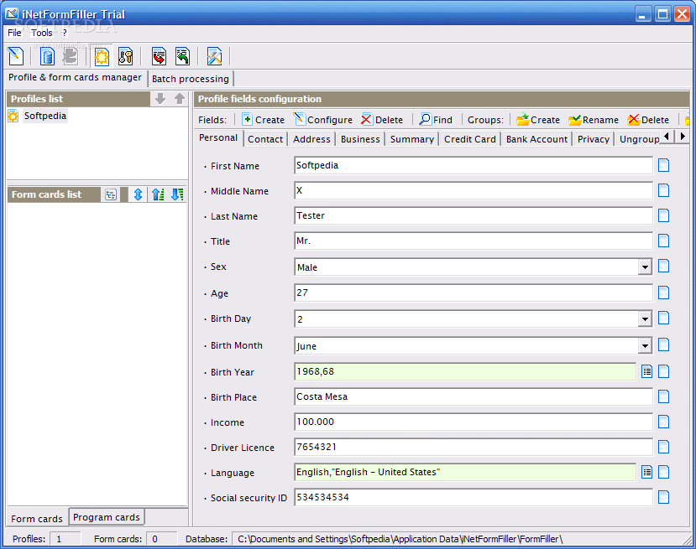Click the green arrow card icon in the toolbar
The width and height of the screenshot is (696, 549).
pos(182,56)
